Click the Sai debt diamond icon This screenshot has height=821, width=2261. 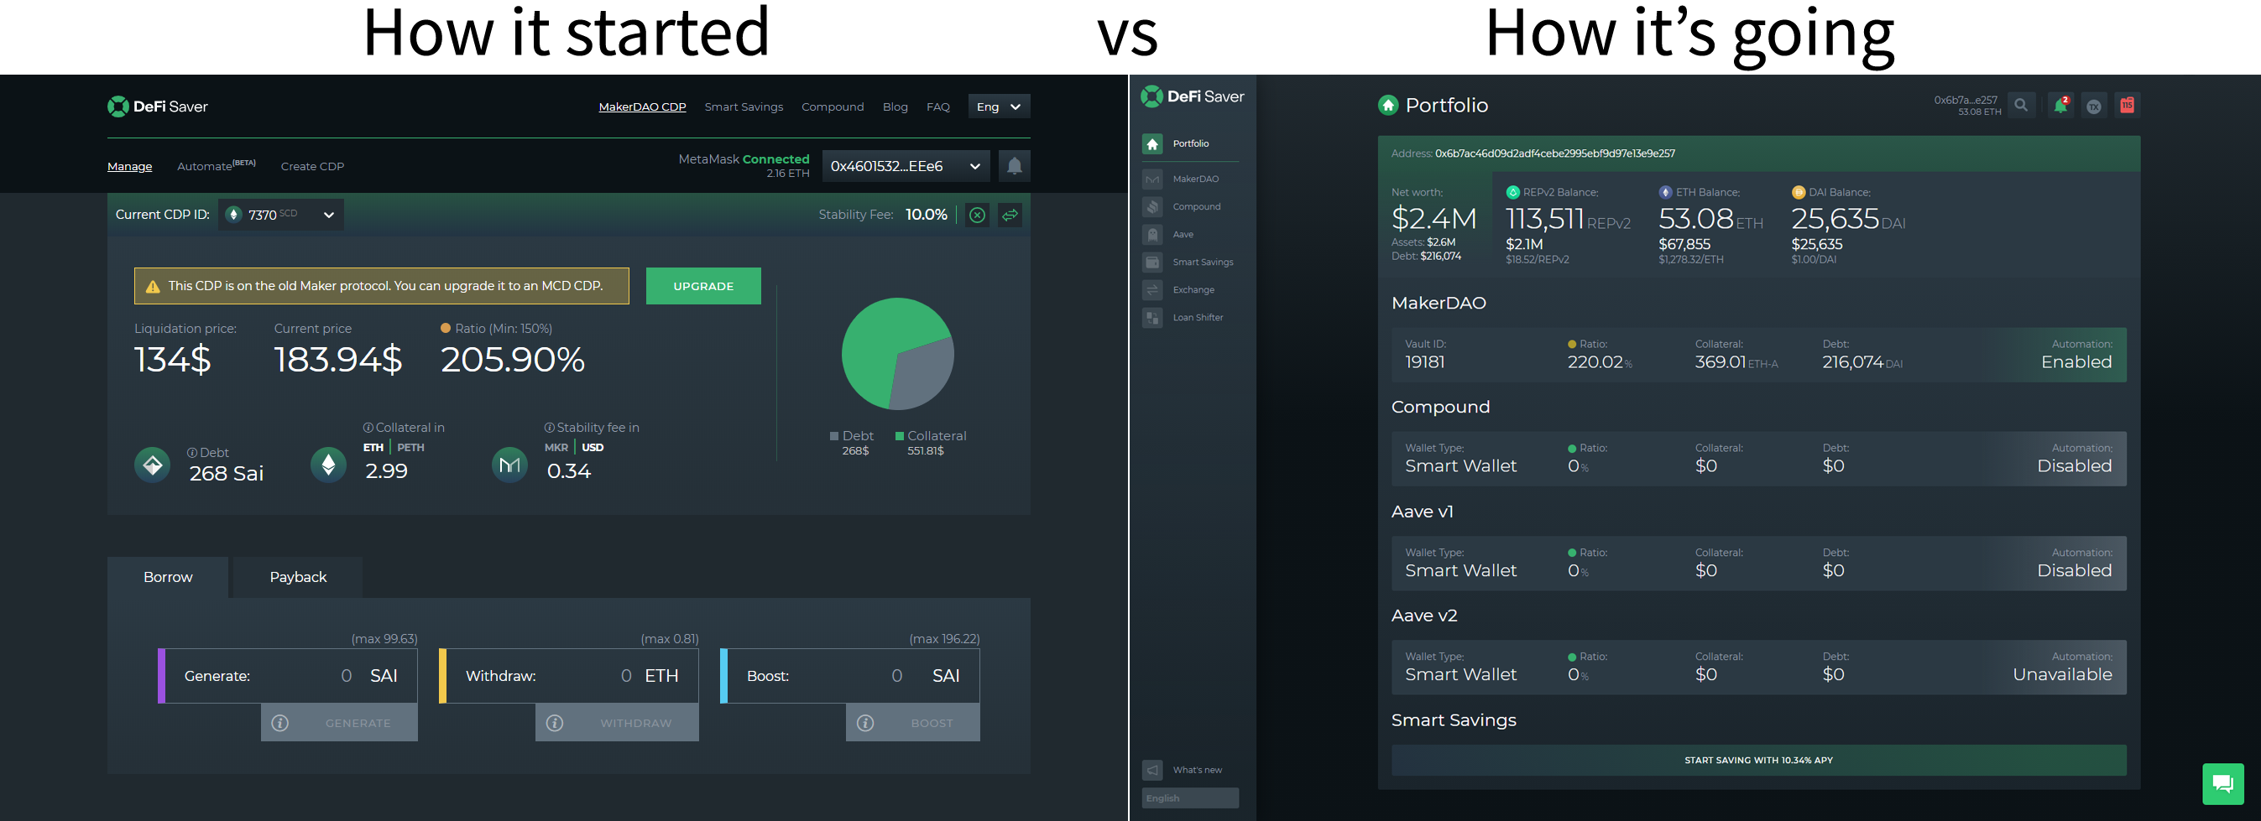pos(153,465)
